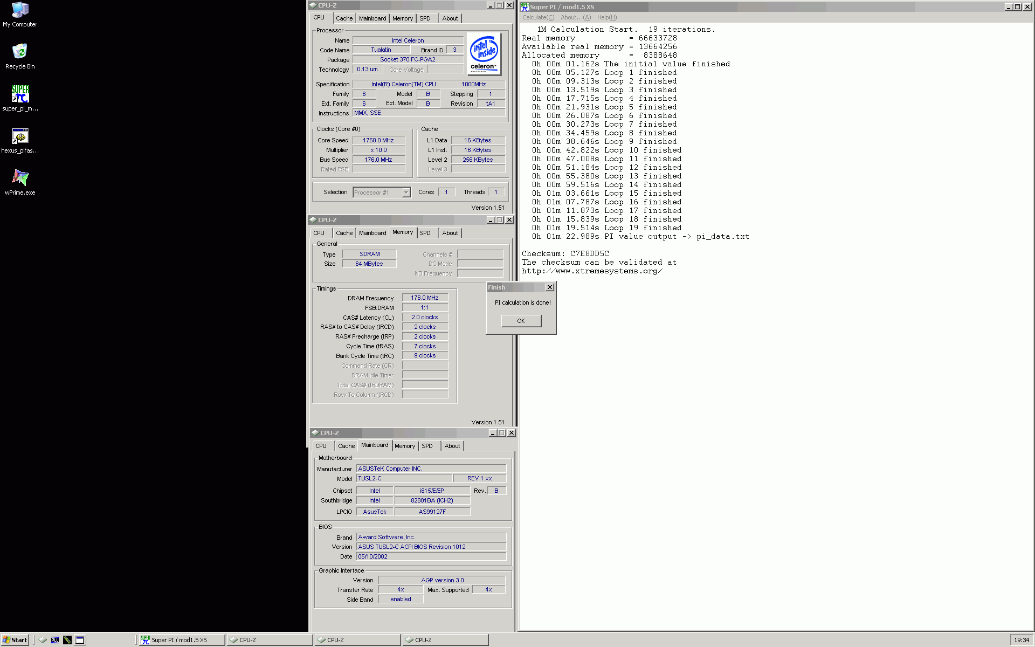This screenshot has height=647, width=1035.
Task: Click the Bus Speed 176.0 MHz field
Action: 378,160
